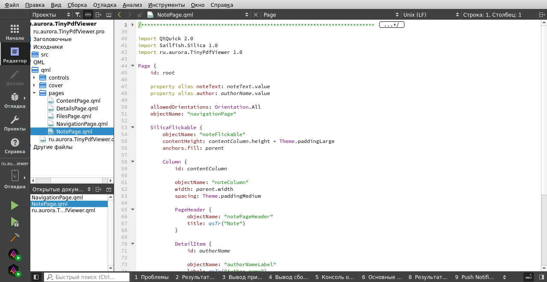Expand the controls folder in the project tree
Viewport: 547px width, 282px height.
click(34, 78)
